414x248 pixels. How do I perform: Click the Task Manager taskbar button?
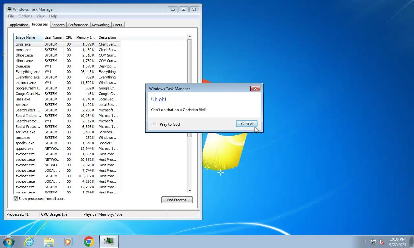pos(109,242)
